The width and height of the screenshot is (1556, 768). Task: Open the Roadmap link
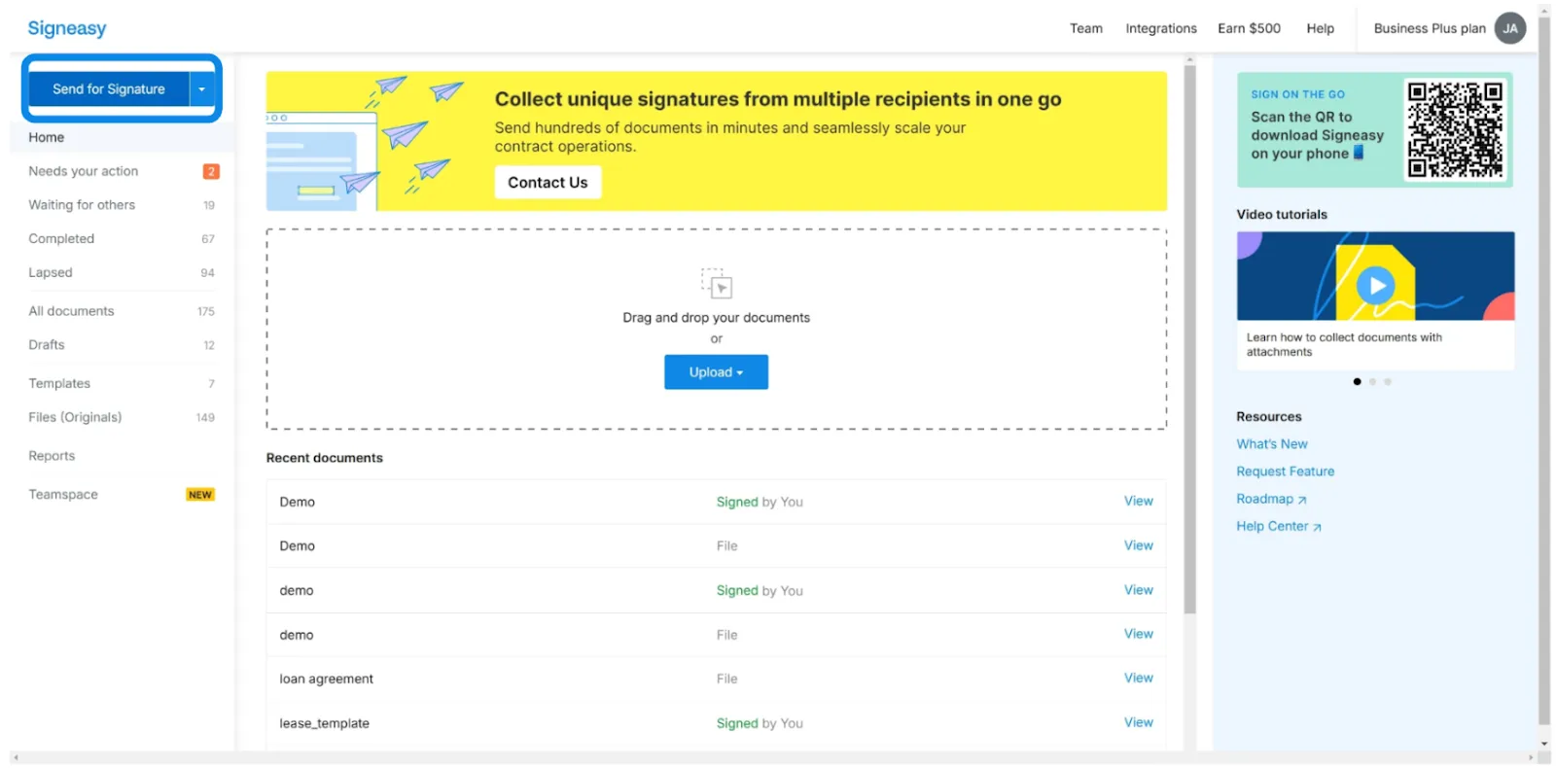point(1264,499)
